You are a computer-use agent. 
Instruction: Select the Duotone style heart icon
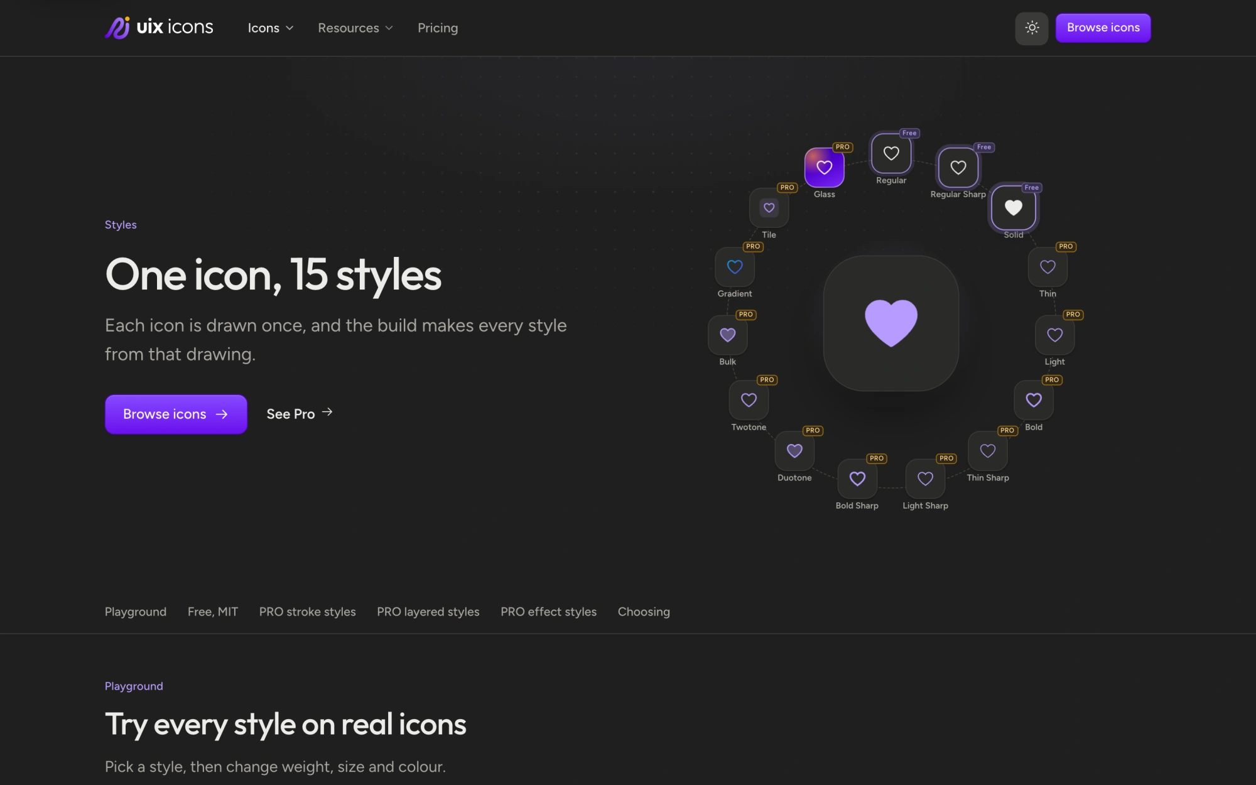coord(794,451)
